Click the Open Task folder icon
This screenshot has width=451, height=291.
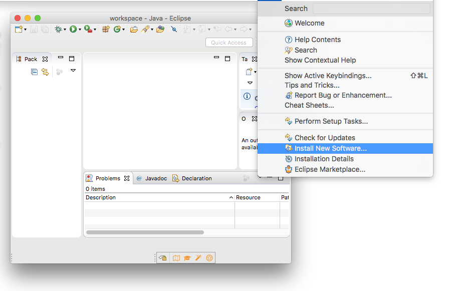[160, 30]
